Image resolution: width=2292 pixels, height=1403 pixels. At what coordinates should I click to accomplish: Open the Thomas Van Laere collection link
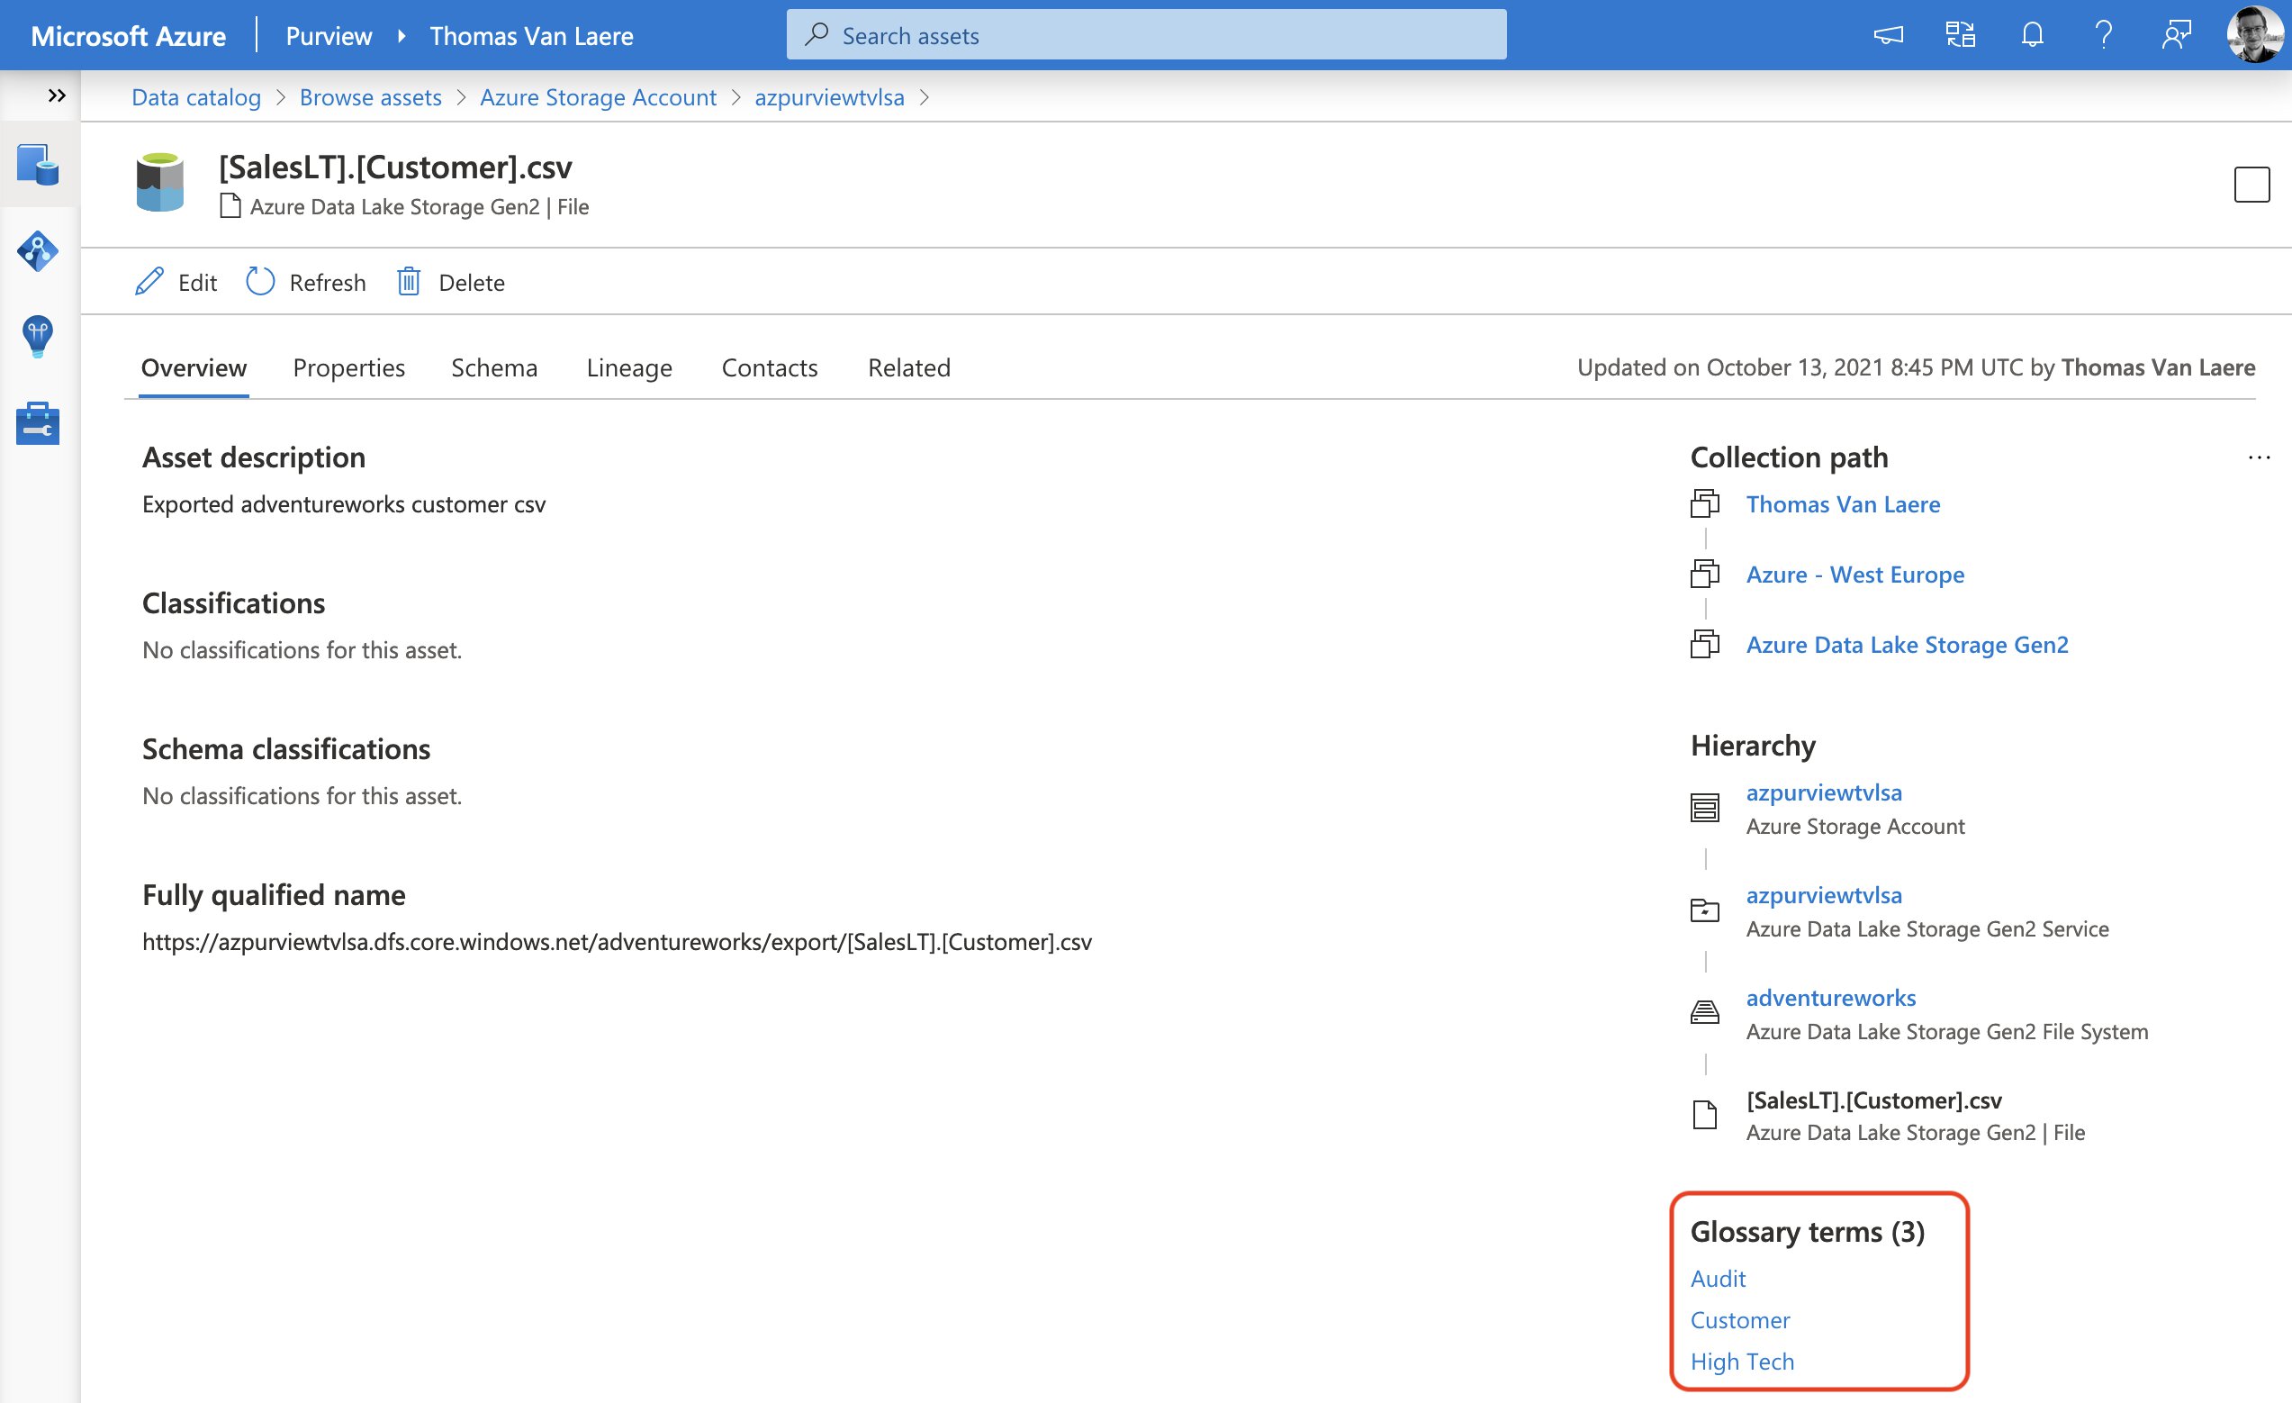[1843, 503]
